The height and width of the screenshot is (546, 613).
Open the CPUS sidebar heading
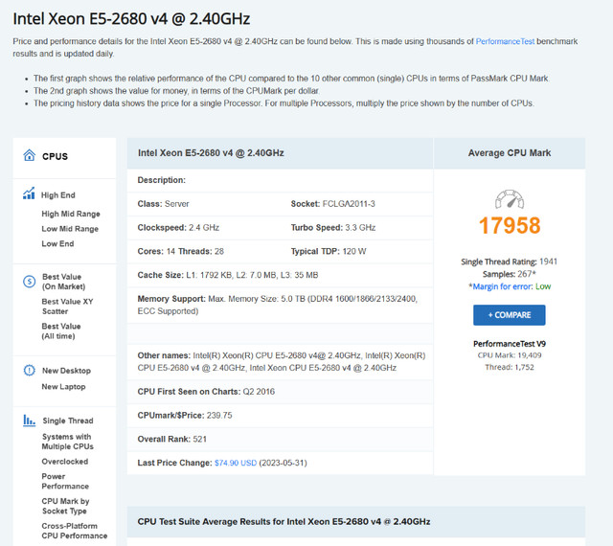point(56,156)
